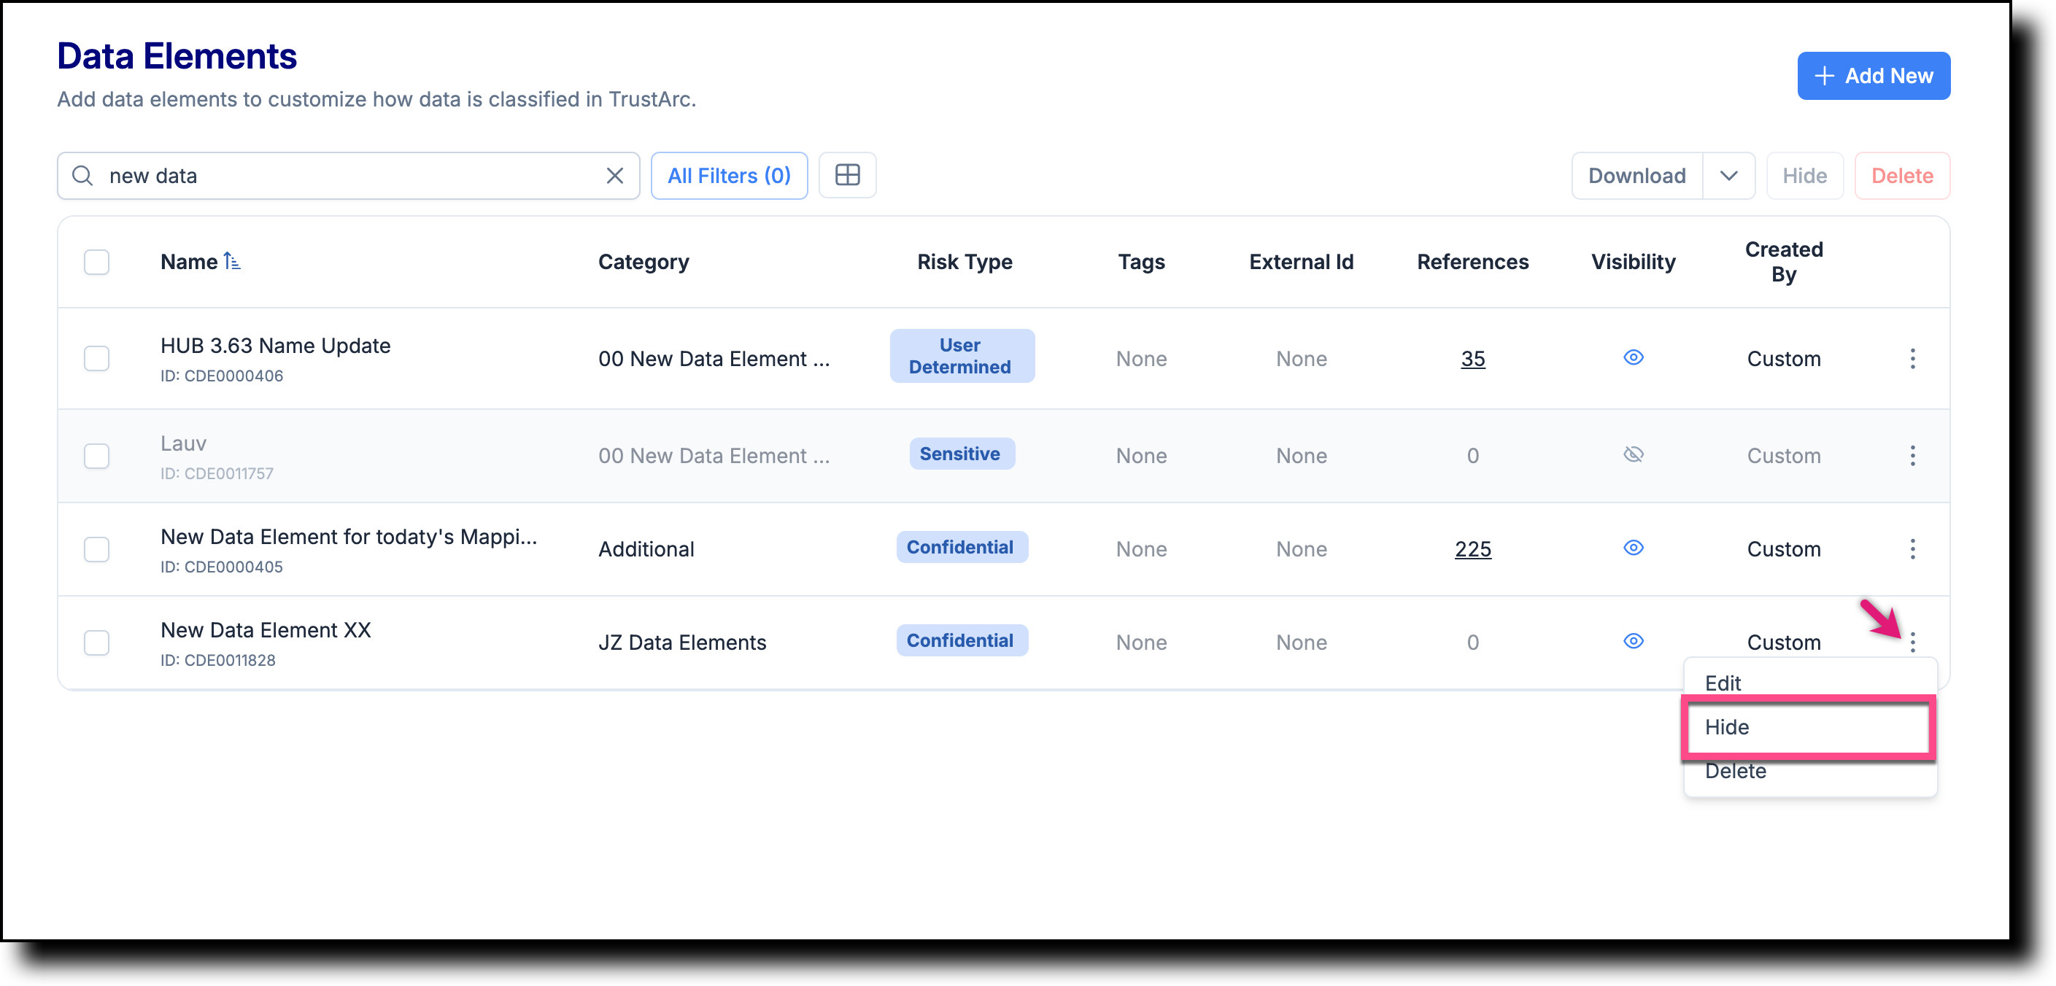Click inside the search input field
Screen dimensions: 2056x986
tap(320, 176)
